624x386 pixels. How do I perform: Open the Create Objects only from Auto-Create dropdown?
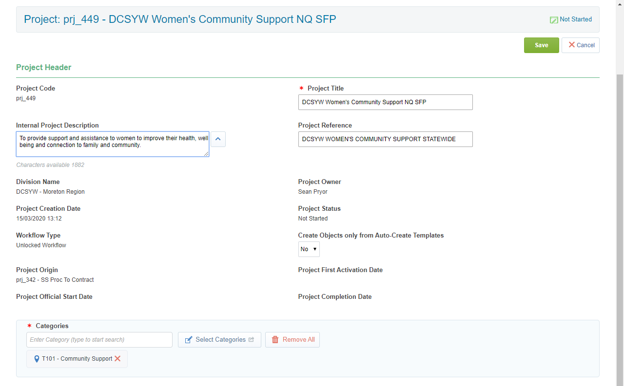309,249
